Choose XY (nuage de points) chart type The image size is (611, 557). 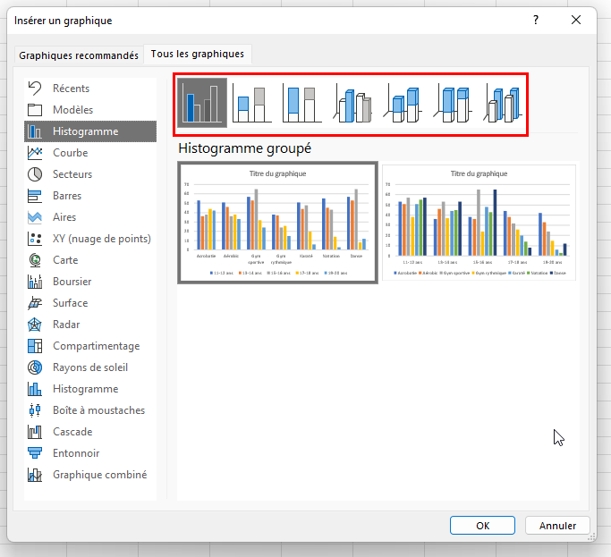pyautogui.click(x=101, y=239)
